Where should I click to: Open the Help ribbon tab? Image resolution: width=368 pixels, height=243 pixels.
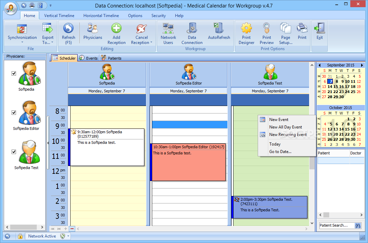click(x=179, y=16)
